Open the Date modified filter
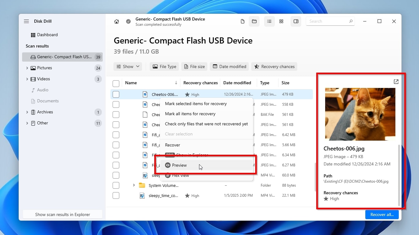Viewport: 419px width, 235px height. coord(229,66)
